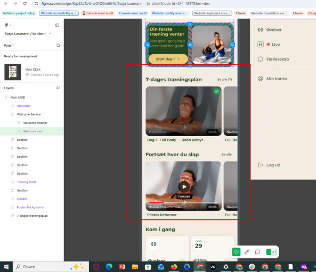Click Se alle (7) link
The width and height of the screenshot is (316, 272).
pos(224,80)
